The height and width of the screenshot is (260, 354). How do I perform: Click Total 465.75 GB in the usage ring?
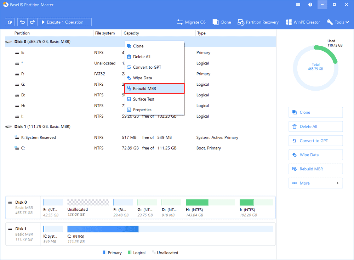click(316, 67)
